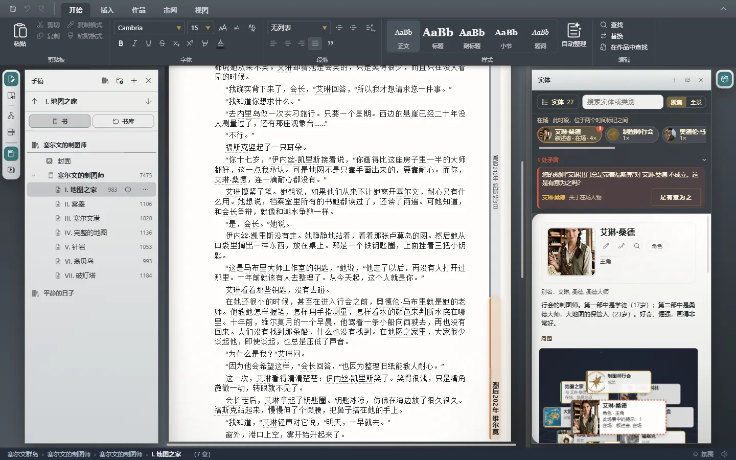Toggle justified paragraph alignment
The image size is (736, 460).
tap(315, 43)
